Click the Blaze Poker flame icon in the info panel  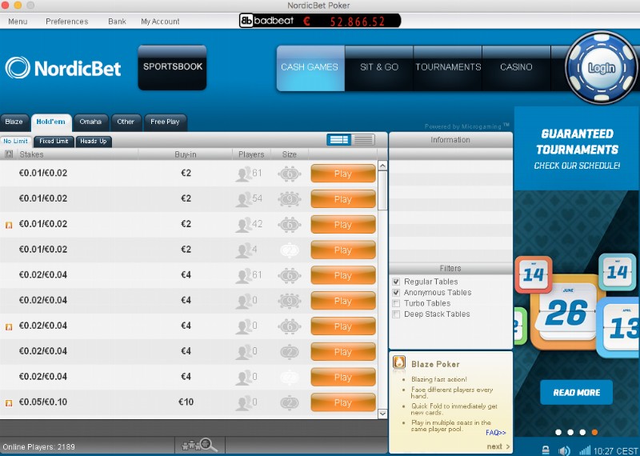[398, 362]
